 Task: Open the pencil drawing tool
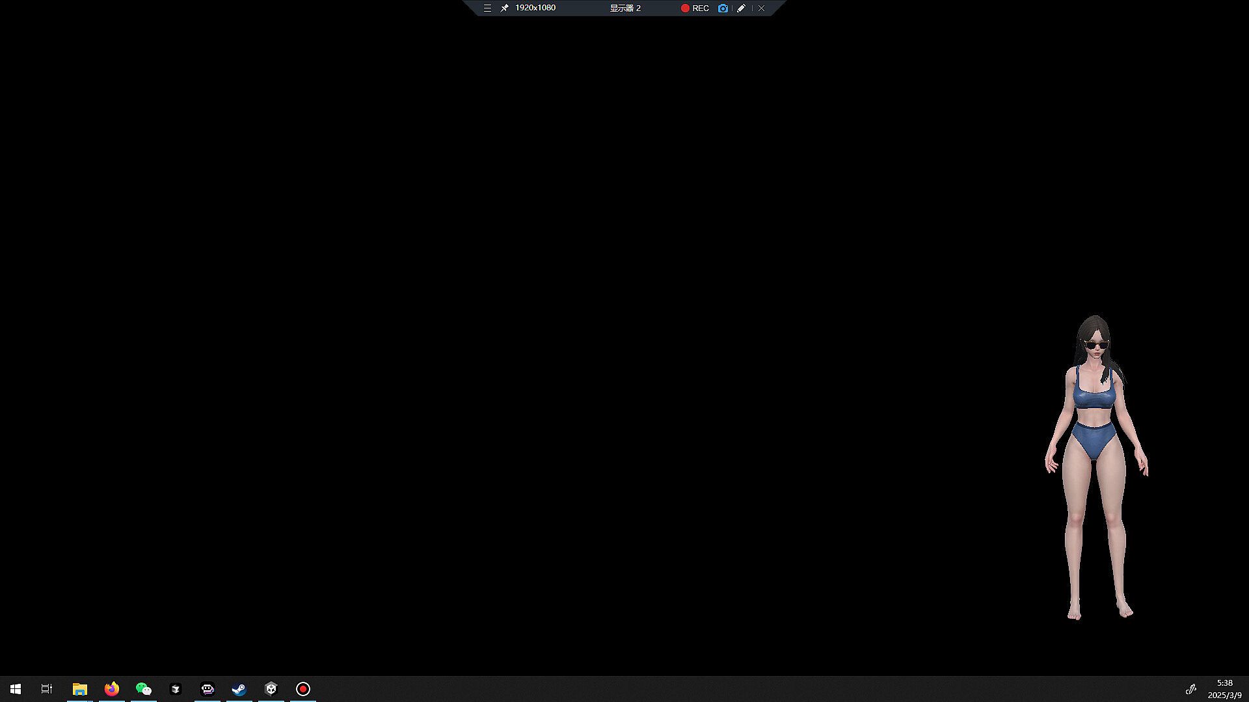pos(741,8)
